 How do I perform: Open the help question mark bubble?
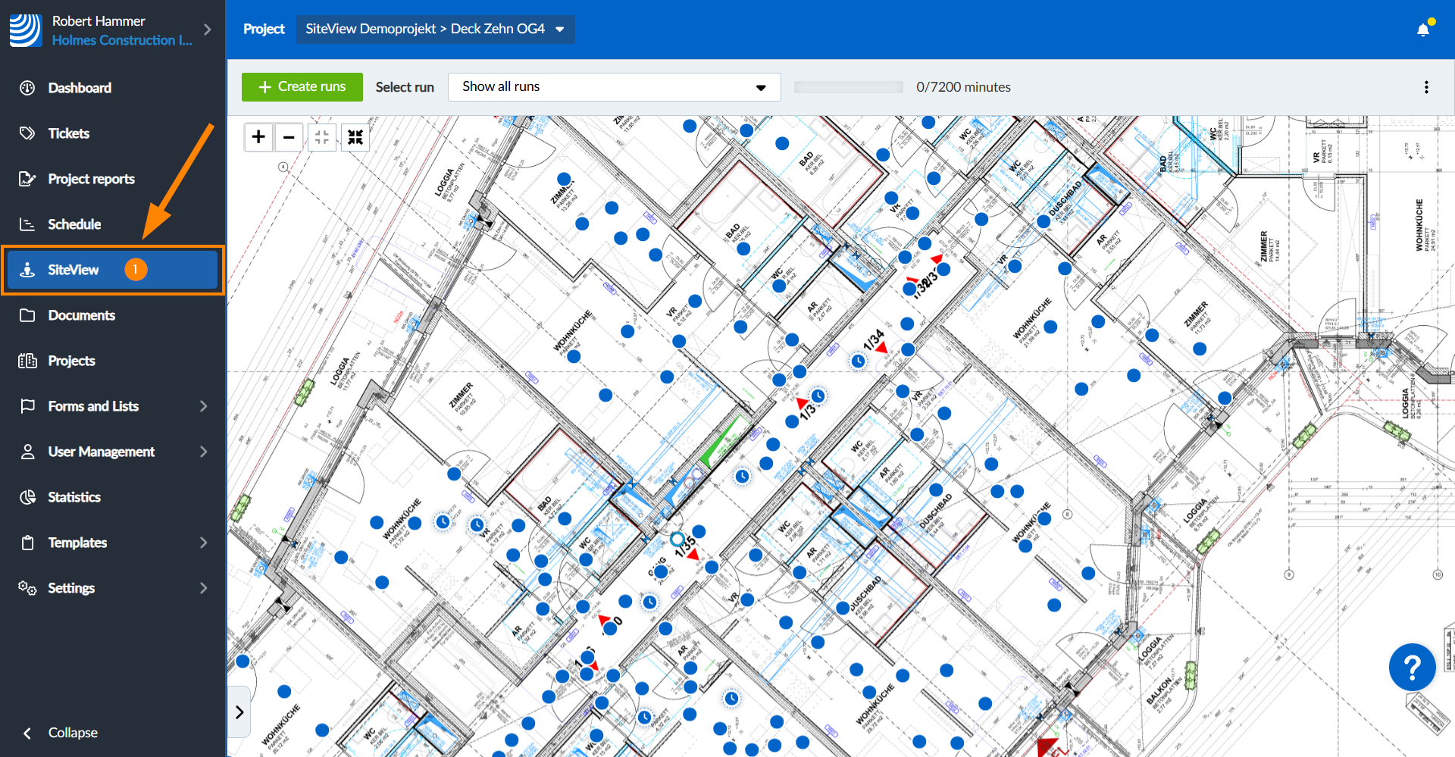click(1412, 667)
